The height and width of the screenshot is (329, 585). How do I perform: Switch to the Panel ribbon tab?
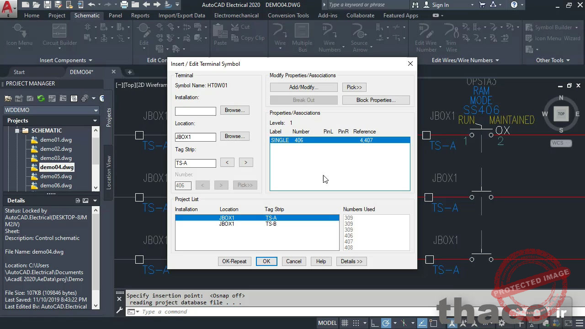[115, 16]
